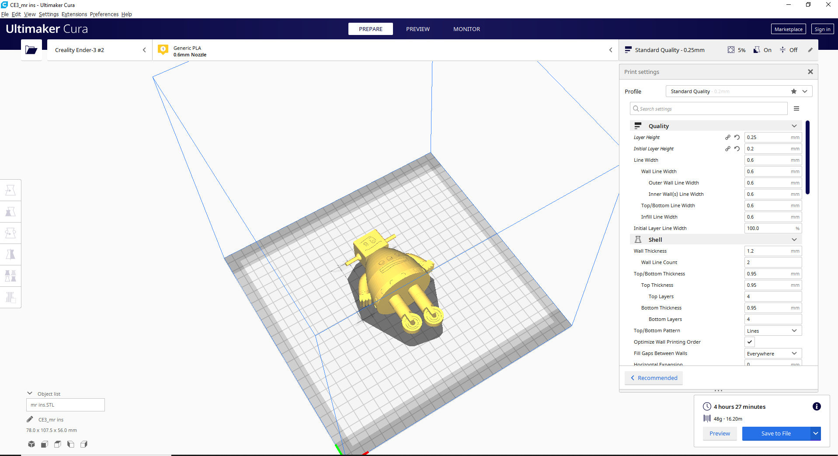This screenshot has width=838, height=456.
Task: Click the Bottom Layers value field
Action: pos(773,319)
